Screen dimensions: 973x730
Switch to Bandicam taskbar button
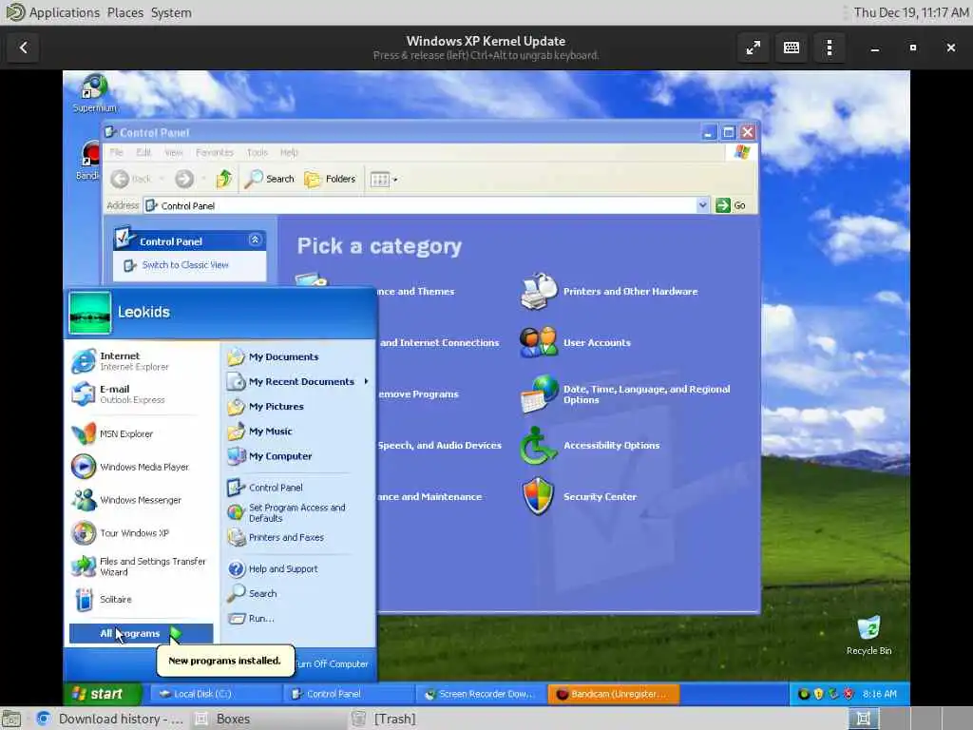pyautogui.click(x=613, y=694)
